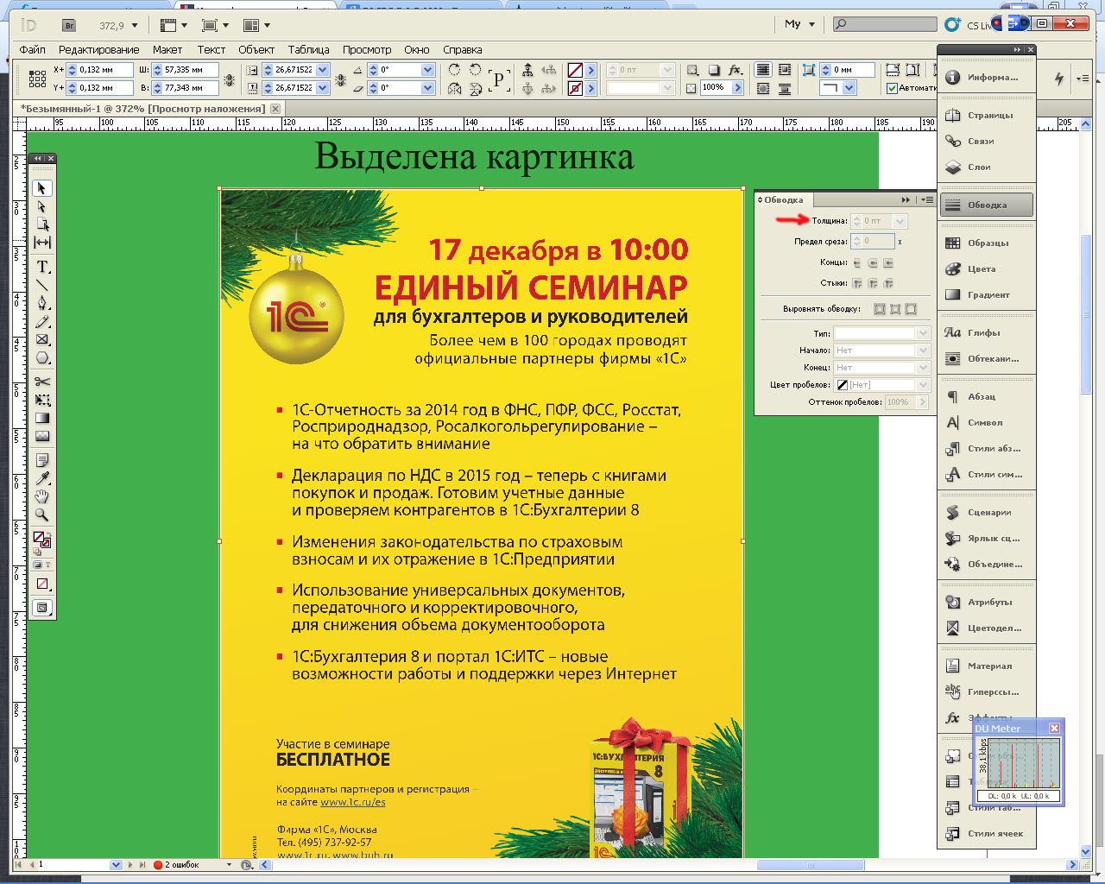Open the Обводка panel flyout menu

point(926,199)
